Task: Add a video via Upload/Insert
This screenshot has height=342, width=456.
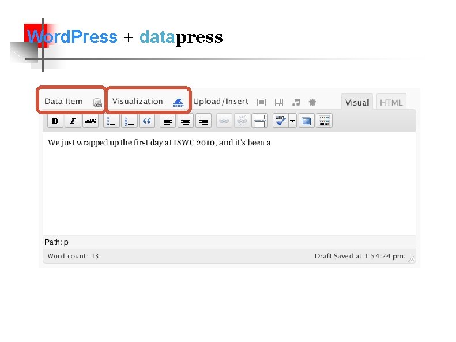Action: coord(279,102)
